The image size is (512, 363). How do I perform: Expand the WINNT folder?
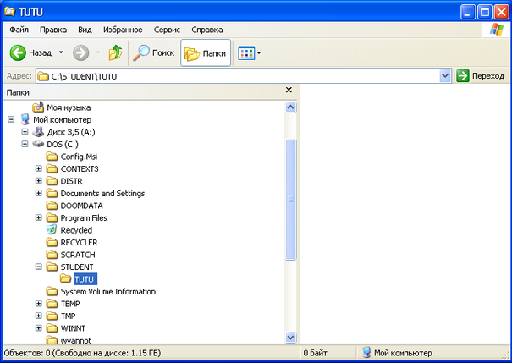coord(39,328)
